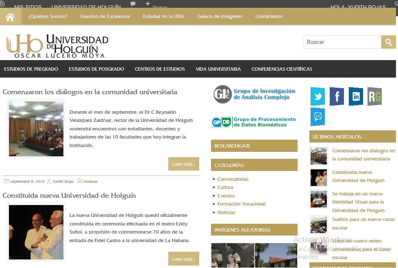Screen dimensions: 398x268
Task: Click the home icon in the navigation bar
Action: click(x=10, y=17)
